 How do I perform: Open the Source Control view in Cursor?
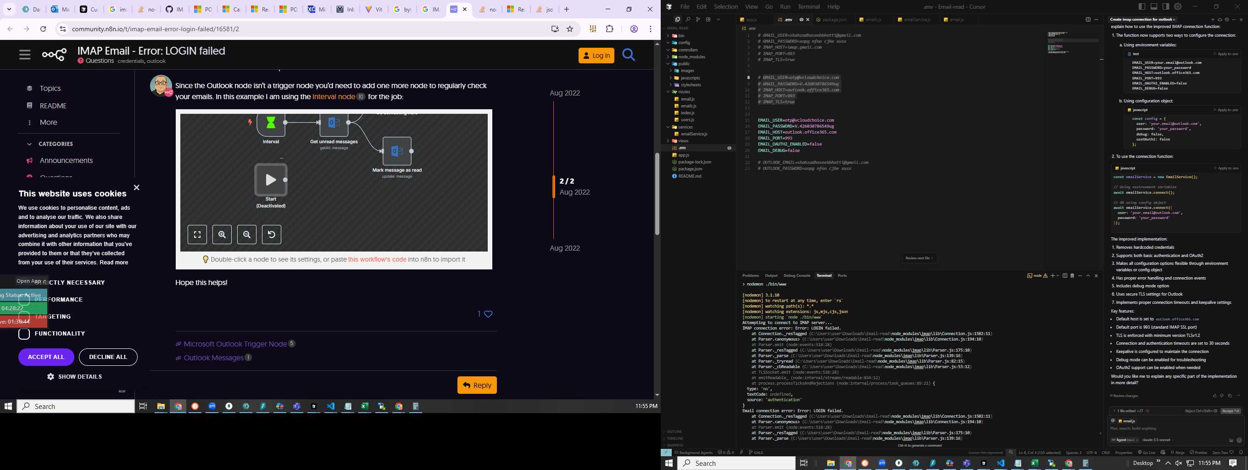[x=698, y=19]
